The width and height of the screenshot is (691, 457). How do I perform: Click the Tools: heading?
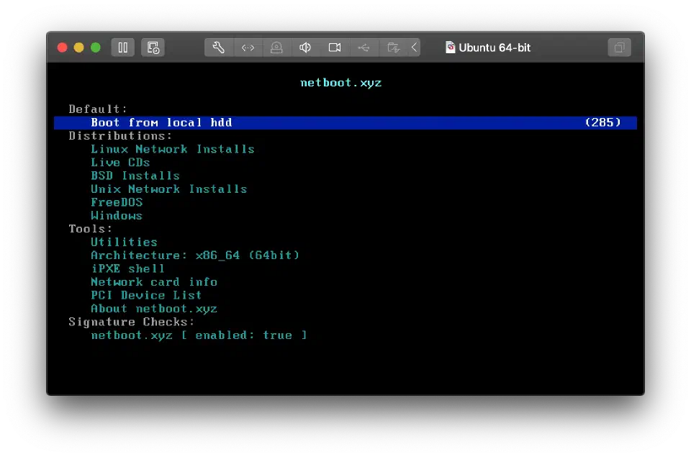pos(91,229)
